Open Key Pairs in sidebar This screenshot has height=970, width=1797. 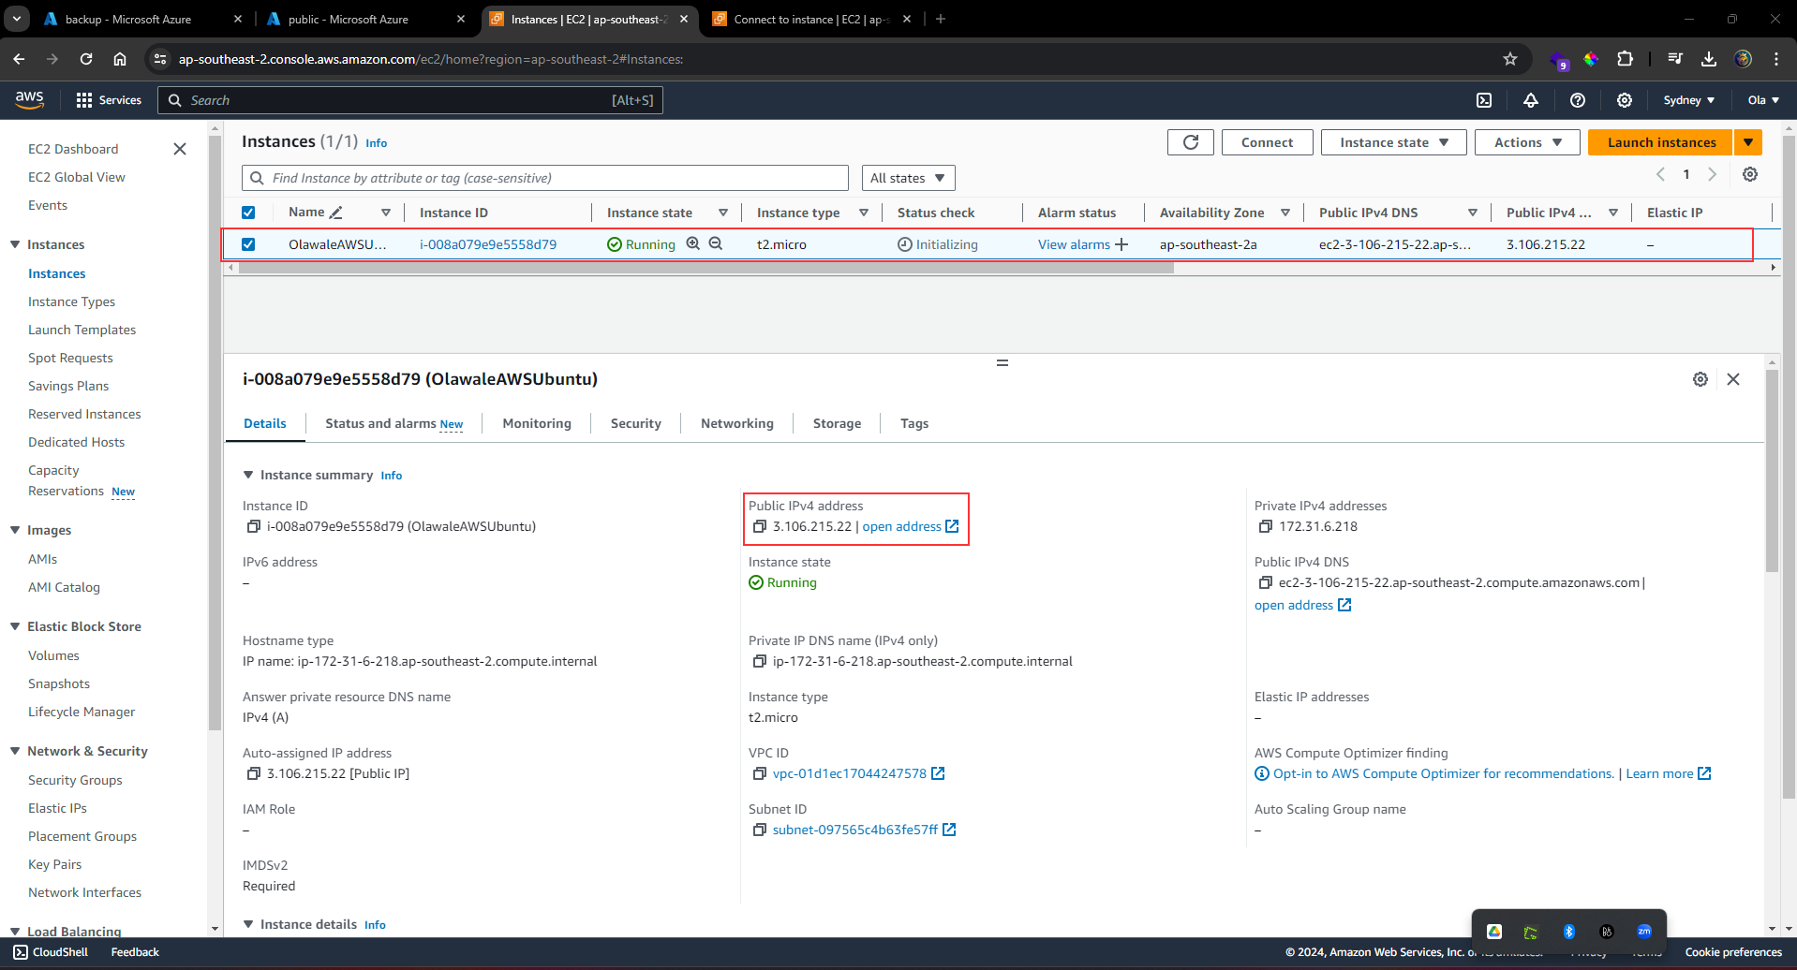click(x=54, y=864)
